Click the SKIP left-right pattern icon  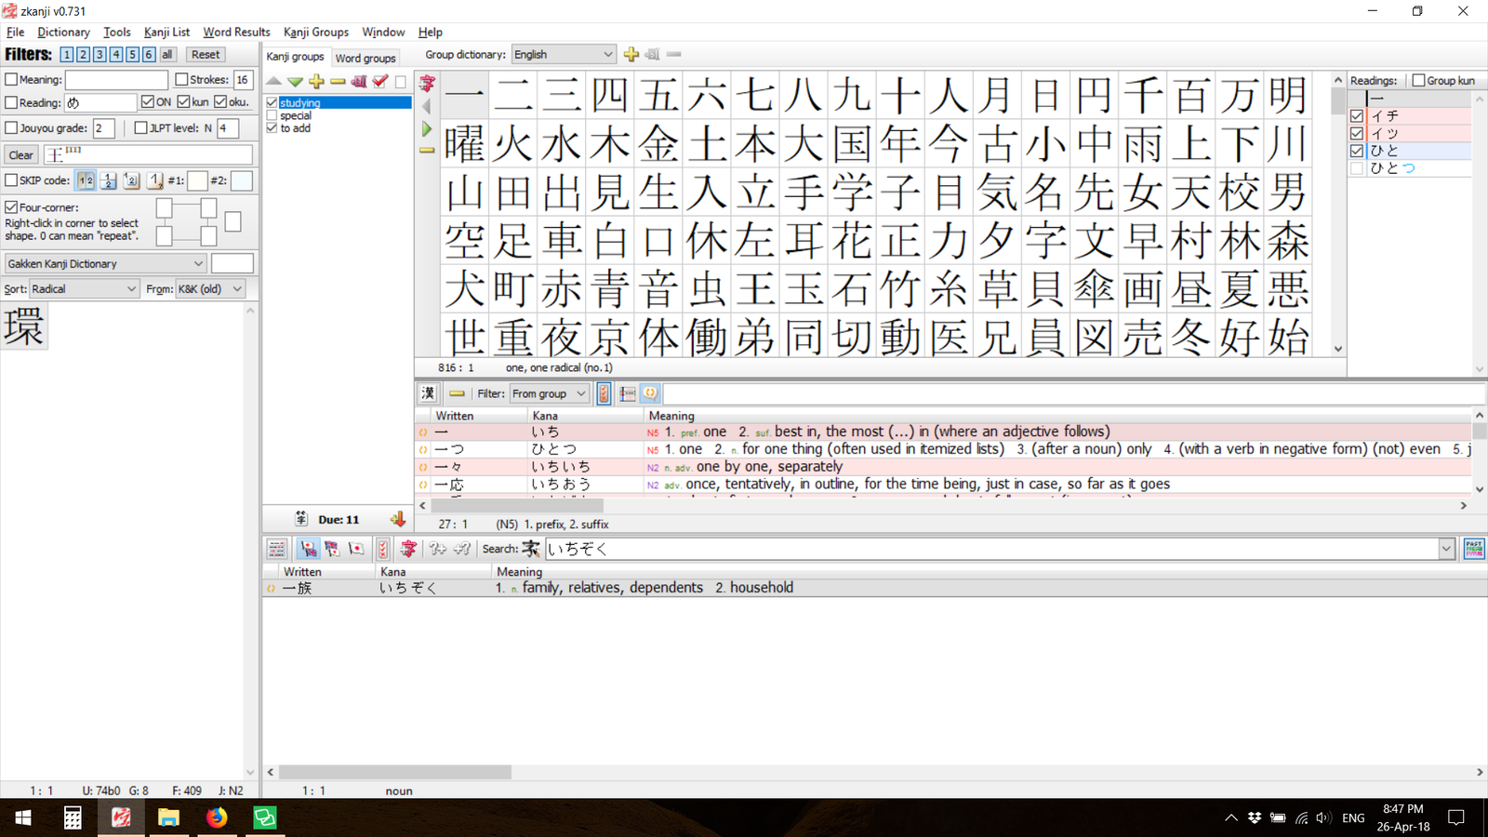pos(86,180)
